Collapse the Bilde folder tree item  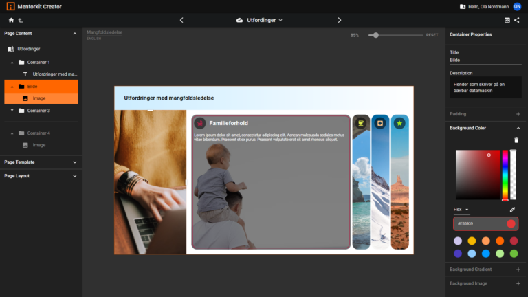point(12,87)
